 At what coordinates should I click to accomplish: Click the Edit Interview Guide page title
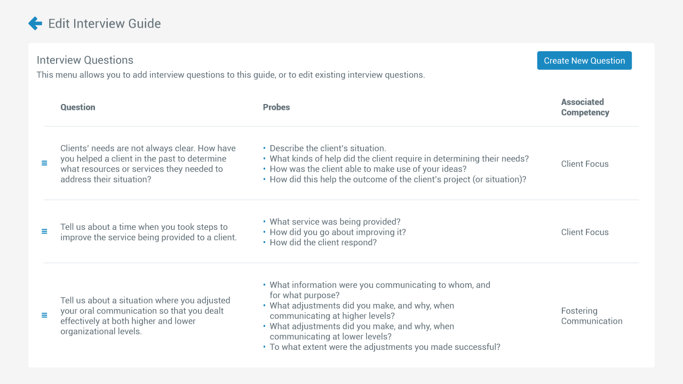tap(105, 23)
